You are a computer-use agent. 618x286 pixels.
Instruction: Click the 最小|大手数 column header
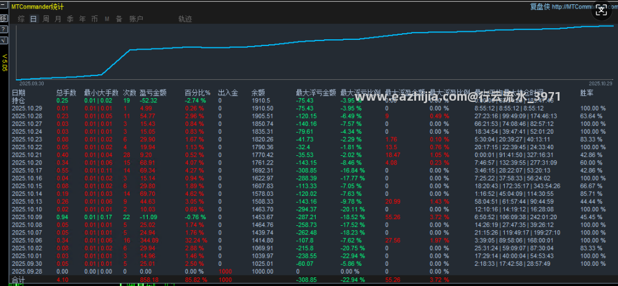click(102, 93)
